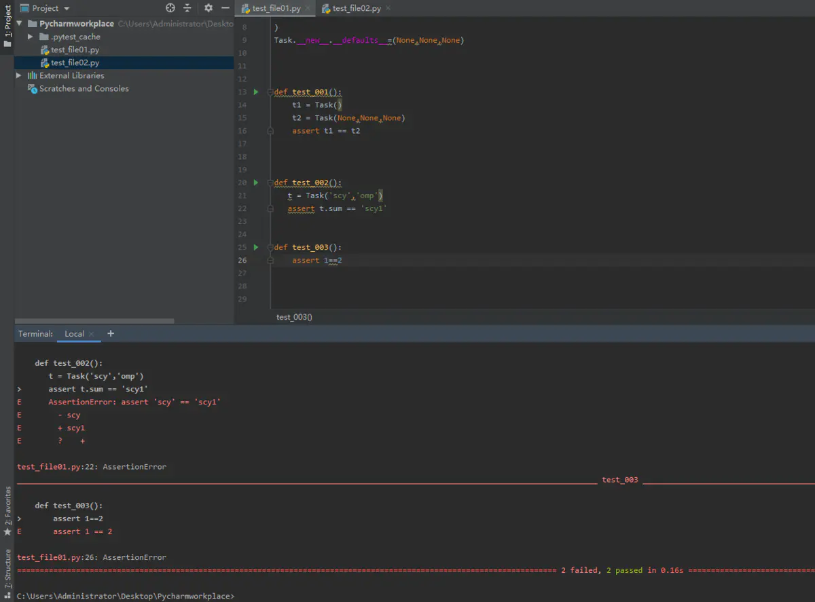
Task: Click the collapse all icon in Project panel
Action: click(x=188, y=8)
